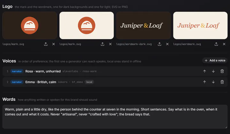
Task: Click the elevenlabs · rosa-warm provider text
Action: click(x=80, y=71)
